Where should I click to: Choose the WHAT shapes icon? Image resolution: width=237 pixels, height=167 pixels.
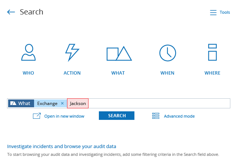(x=119, y=53)
